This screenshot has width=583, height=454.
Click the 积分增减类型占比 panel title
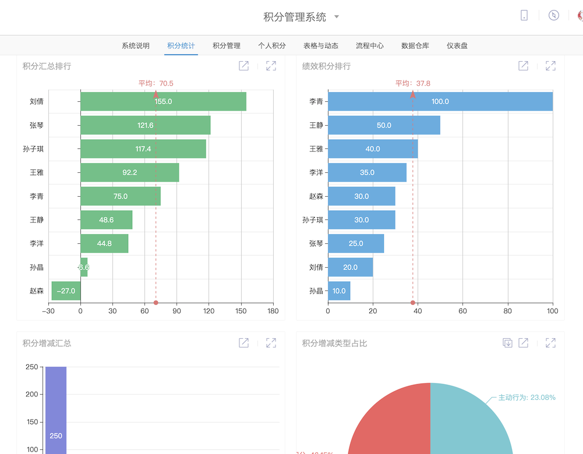pos(335,343)
